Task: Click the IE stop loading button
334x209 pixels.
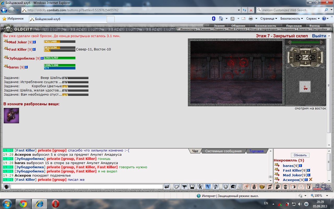Action: [x=251, y=10]
